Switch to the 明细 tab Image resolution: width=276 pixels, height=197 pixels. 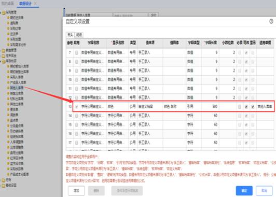click(79, 35)
